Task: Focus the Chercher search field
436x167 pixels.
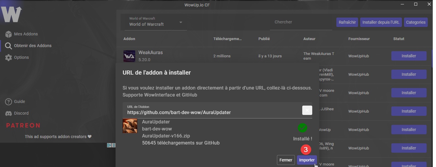Action: (301, 22)
